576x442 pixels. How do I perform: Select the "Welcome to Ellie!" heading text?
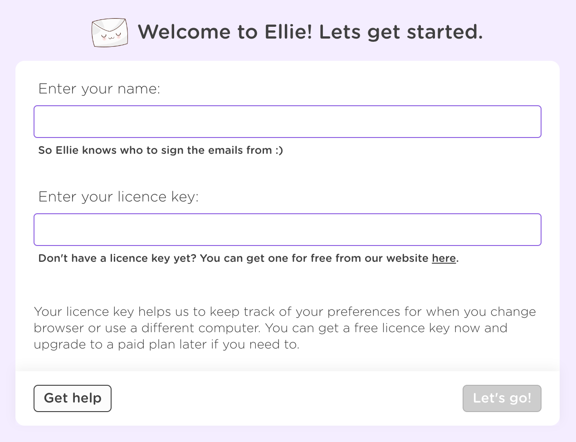tap(225, 32)
